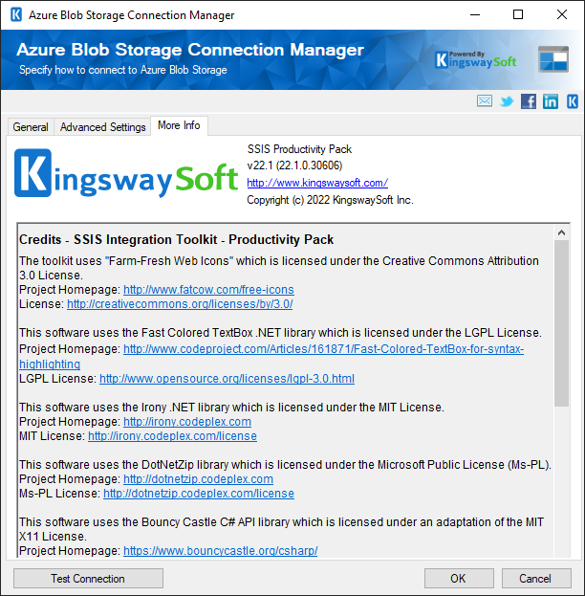The height and width of the screenshot is (596, 585).
Task: Open the bouncycastle.org/csharp link
Action: [x=220, y=551]
